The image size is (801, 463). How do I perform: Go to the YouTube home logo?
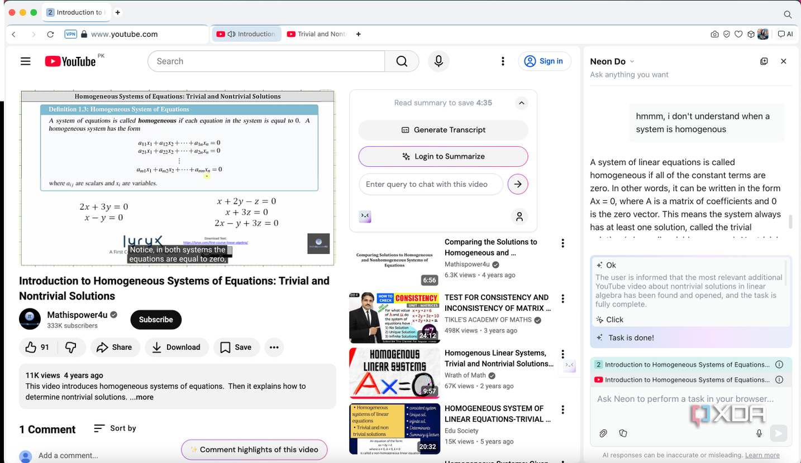coord(70,61)
